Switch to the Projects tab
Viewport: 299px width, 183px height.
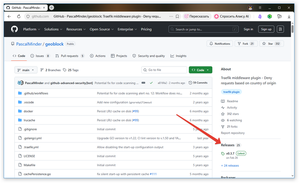(x=119, y=56)
